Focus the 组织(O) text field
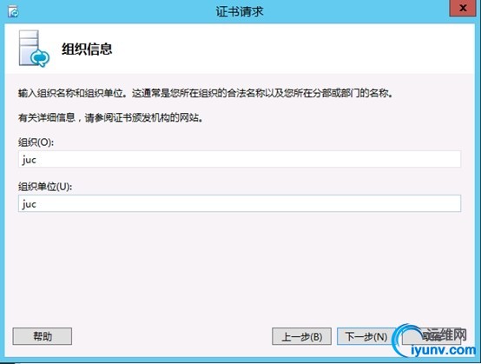The image size is (481, 364). (240, 159)
